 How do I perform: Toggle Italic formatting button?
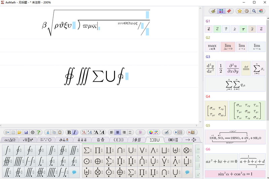click(75, 132)
